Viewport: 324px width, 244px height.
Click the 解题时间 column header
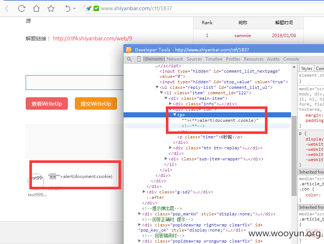[284, 23]
